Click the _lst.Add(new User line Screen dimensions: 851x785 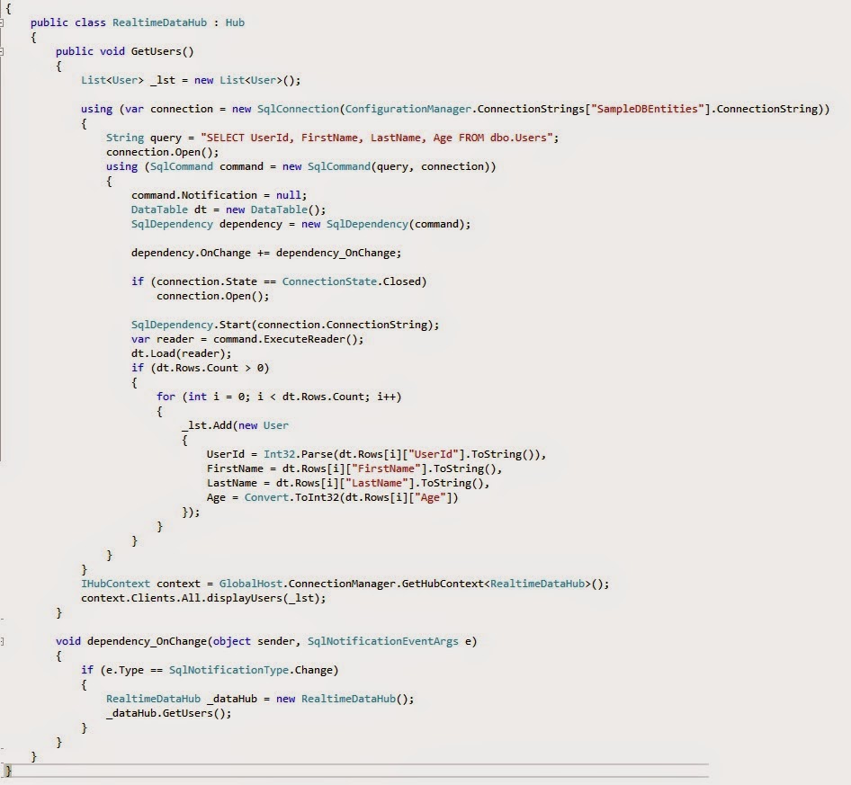(235, 425)
